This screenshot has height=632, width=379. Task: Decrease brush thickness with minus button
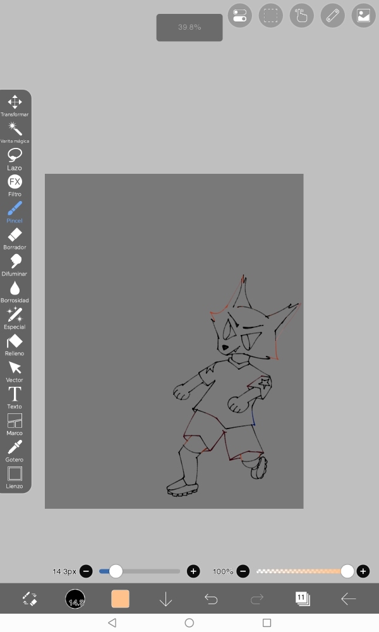pyautogui.click(x=86, y=571)
